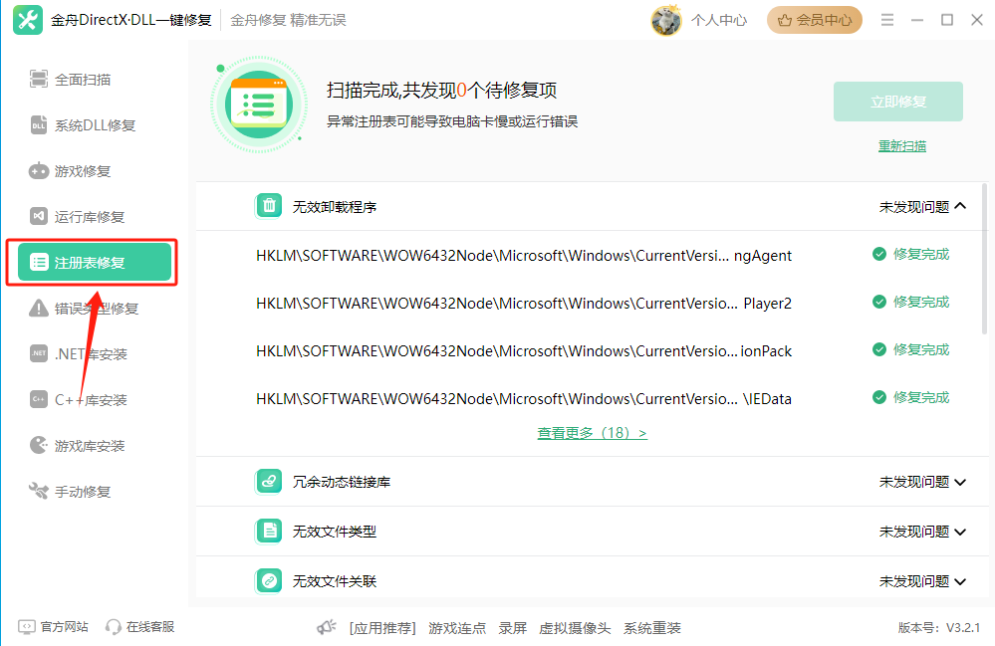The width and height of the screenshot is (995, 646).
Task: Open the 系统DLL修复 menu item
Action: (94, 124)
